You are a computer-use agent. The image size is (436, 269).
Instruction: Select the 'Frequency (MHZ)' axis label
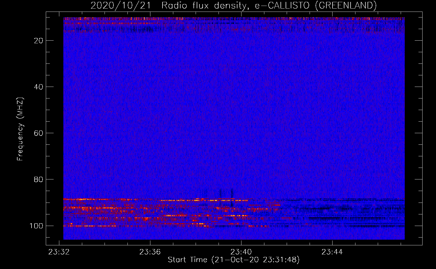point(20,129)
